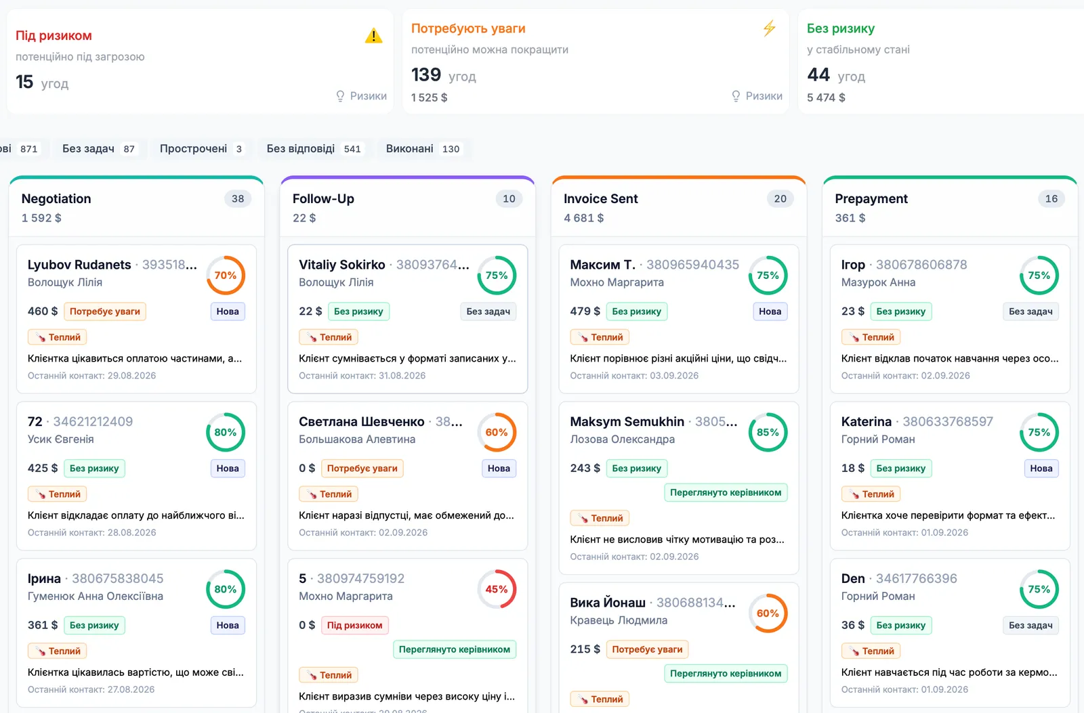1084x713 pixels.
Task: Click flame icon on Vitaliy Sokirko Теплий tag
Action: (x=312, y=337)
